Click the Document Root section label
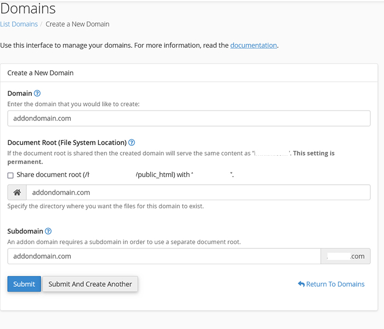Viewport: 384px width, 329px height. coord(67,143)
